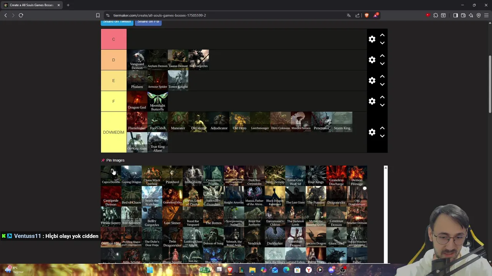
Task: Move tier C row down
Action: point(382,43)
